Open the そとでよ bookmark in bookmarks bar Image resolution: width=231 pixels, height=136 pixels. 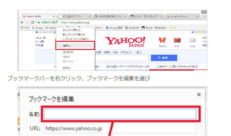coord(154,28)
